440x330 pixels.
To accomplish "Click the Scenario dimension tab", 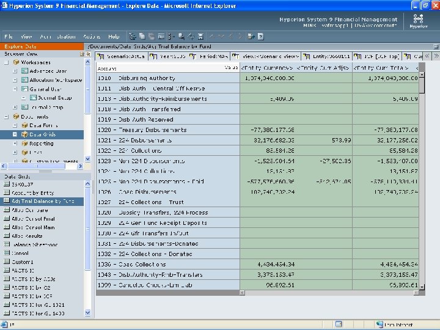I will coord(121,56).
